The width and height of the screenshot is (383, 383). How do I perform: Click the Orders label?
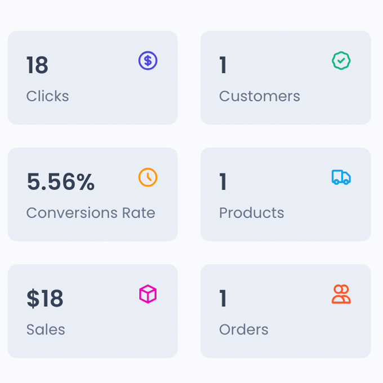(243, 329)
